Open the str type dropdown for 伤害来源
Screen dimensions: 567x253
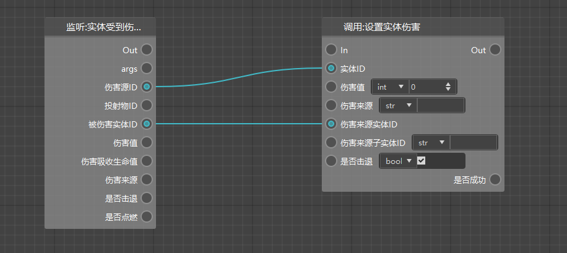click(x=399, y=106)
